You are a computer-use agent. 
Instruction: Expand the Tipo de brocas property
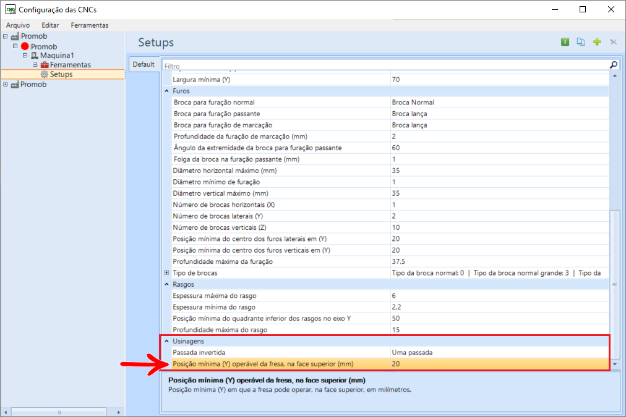pos(166,272)
